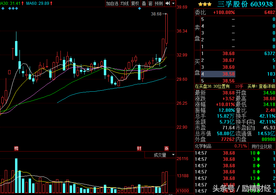The image size is (276, 195).
Task: Click the 最低 value 34.18
Action: click(x=269, y=104)
